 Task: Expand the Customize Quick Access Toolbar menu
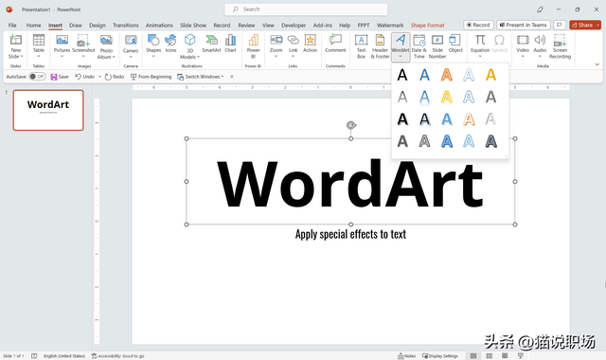pos(231,77)
